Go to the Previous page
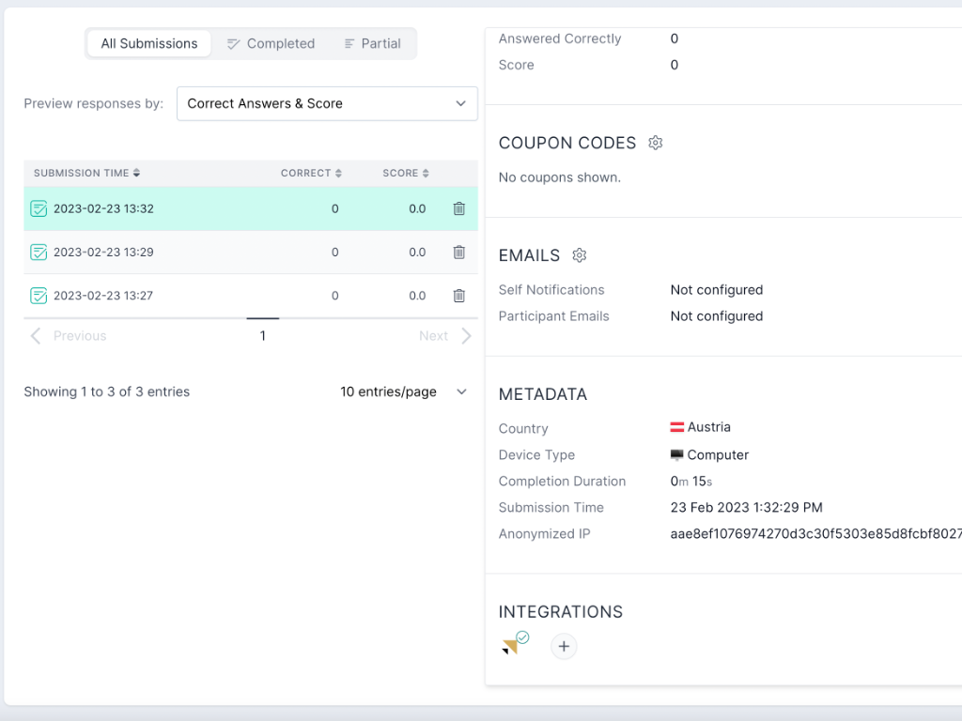The height and width of the screenshot is (721, 962). click(69, 336)
